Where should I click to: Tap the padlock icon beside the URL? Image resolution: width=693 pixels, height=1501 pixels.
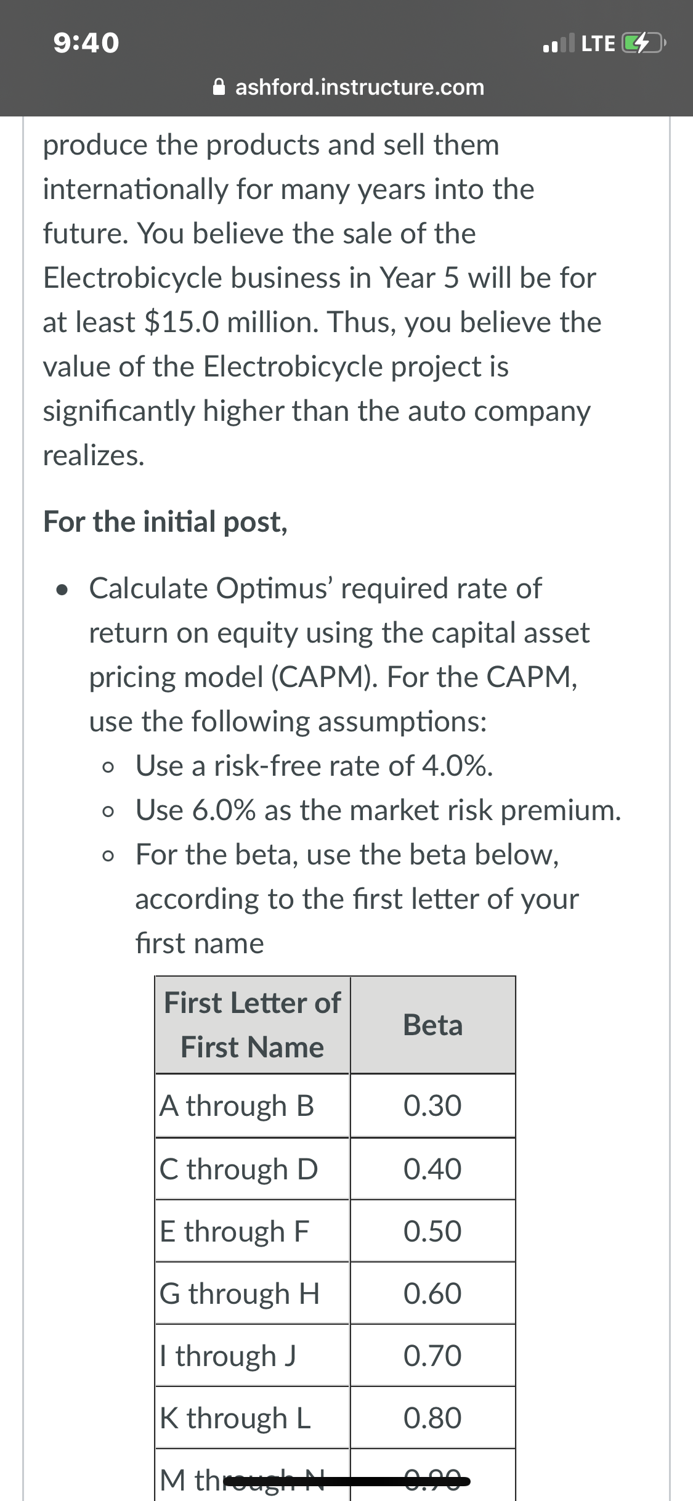219,87
